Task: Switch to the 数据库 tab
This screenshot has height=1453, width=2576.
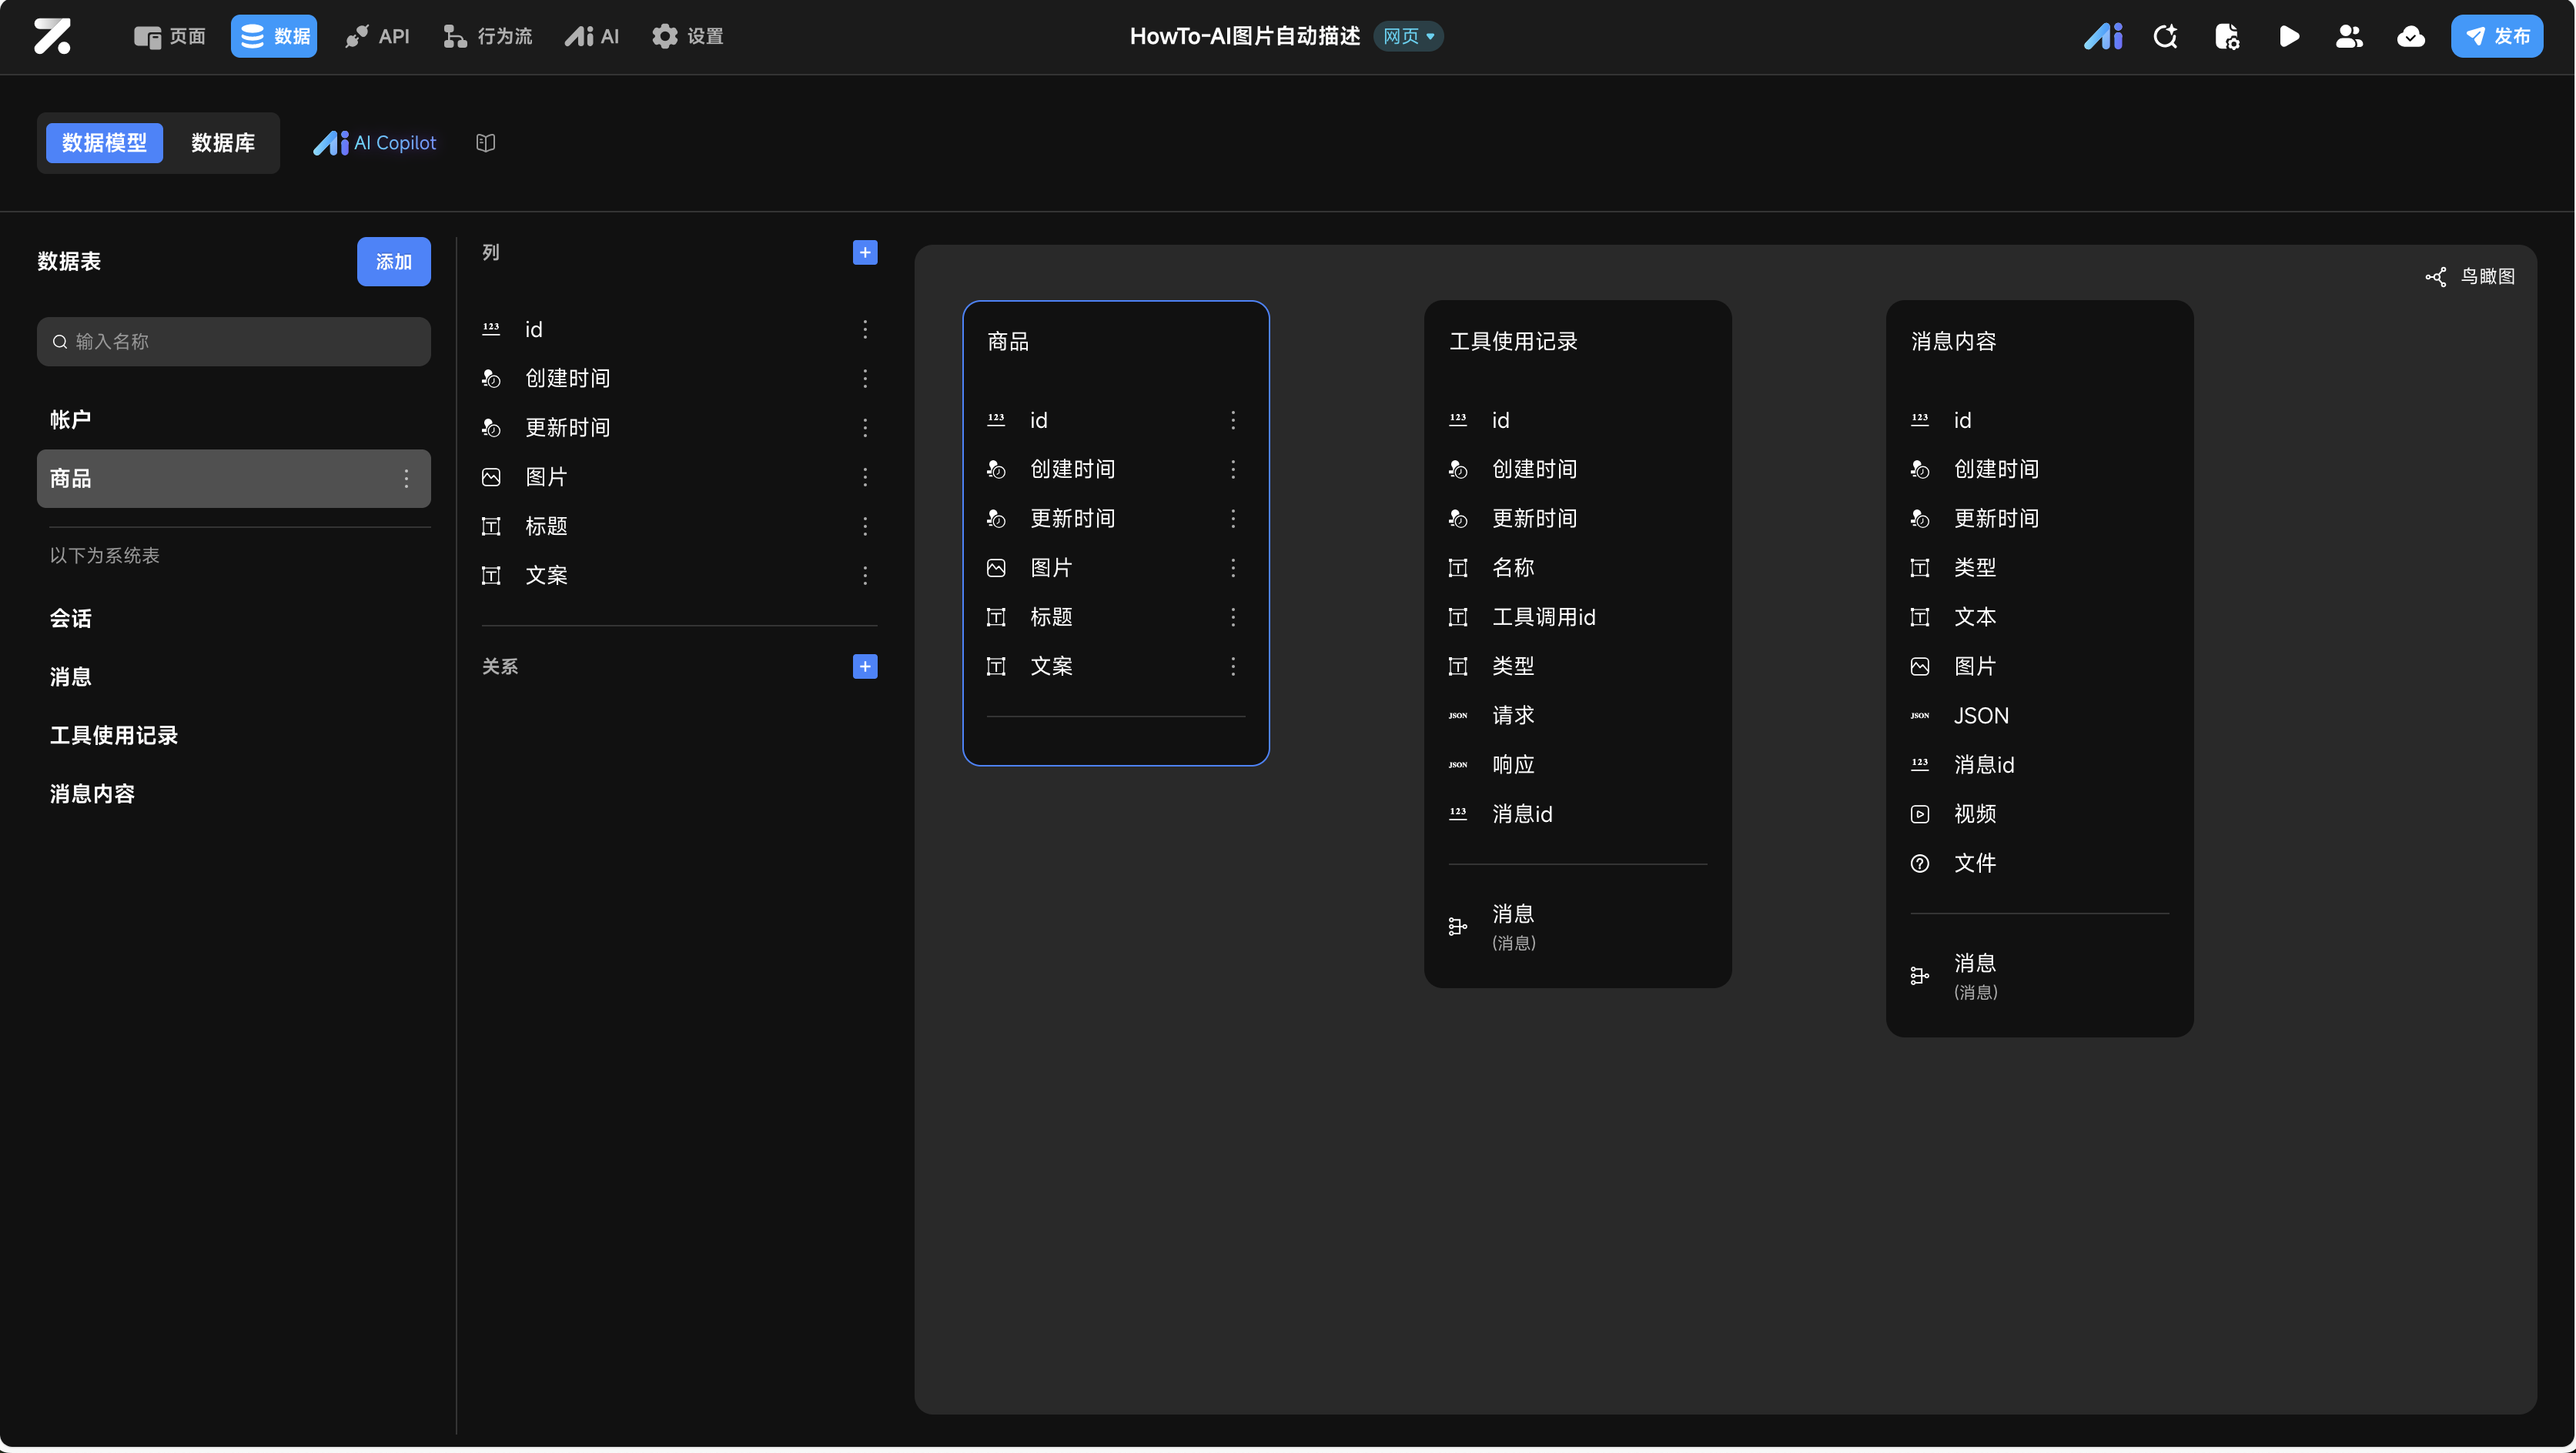Action: 222,143
